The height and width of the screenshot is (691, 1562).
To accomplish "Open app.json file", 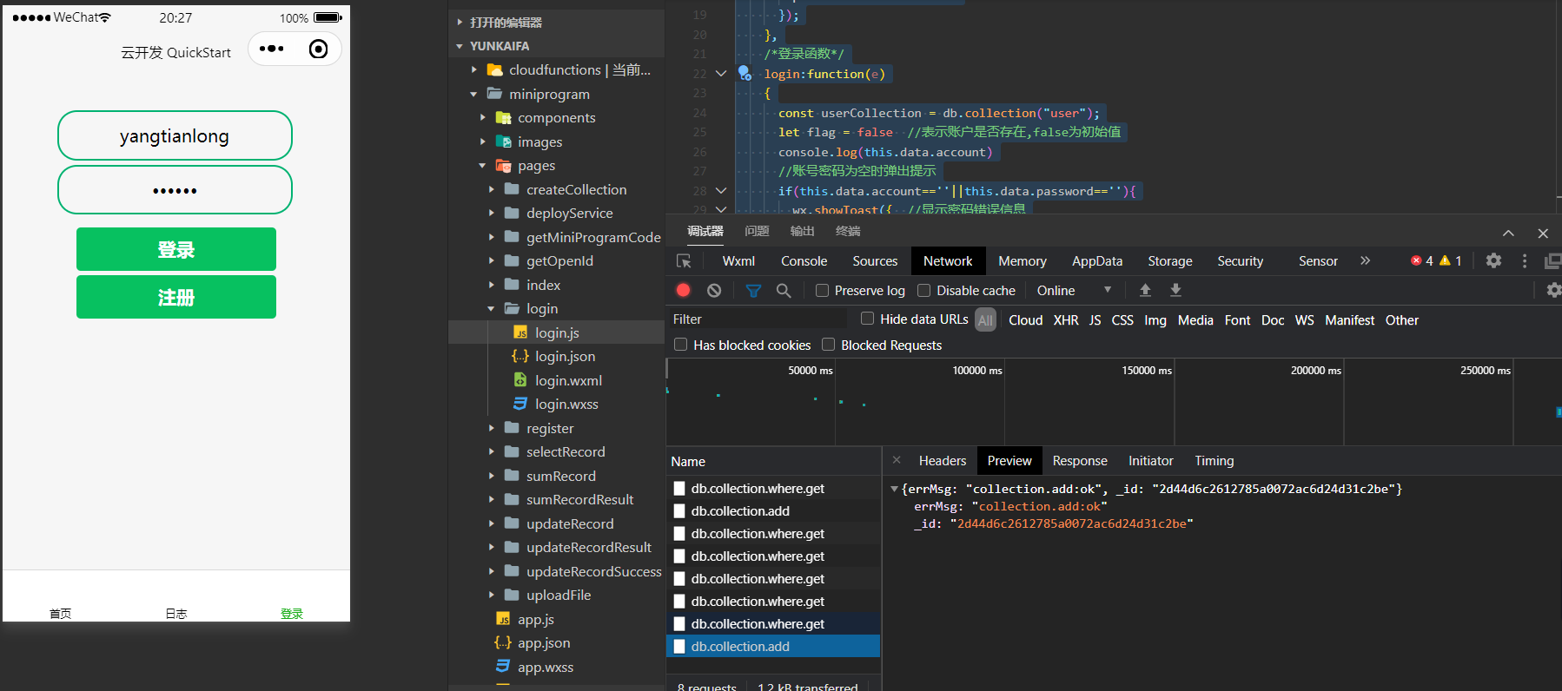I will point(544,642).
